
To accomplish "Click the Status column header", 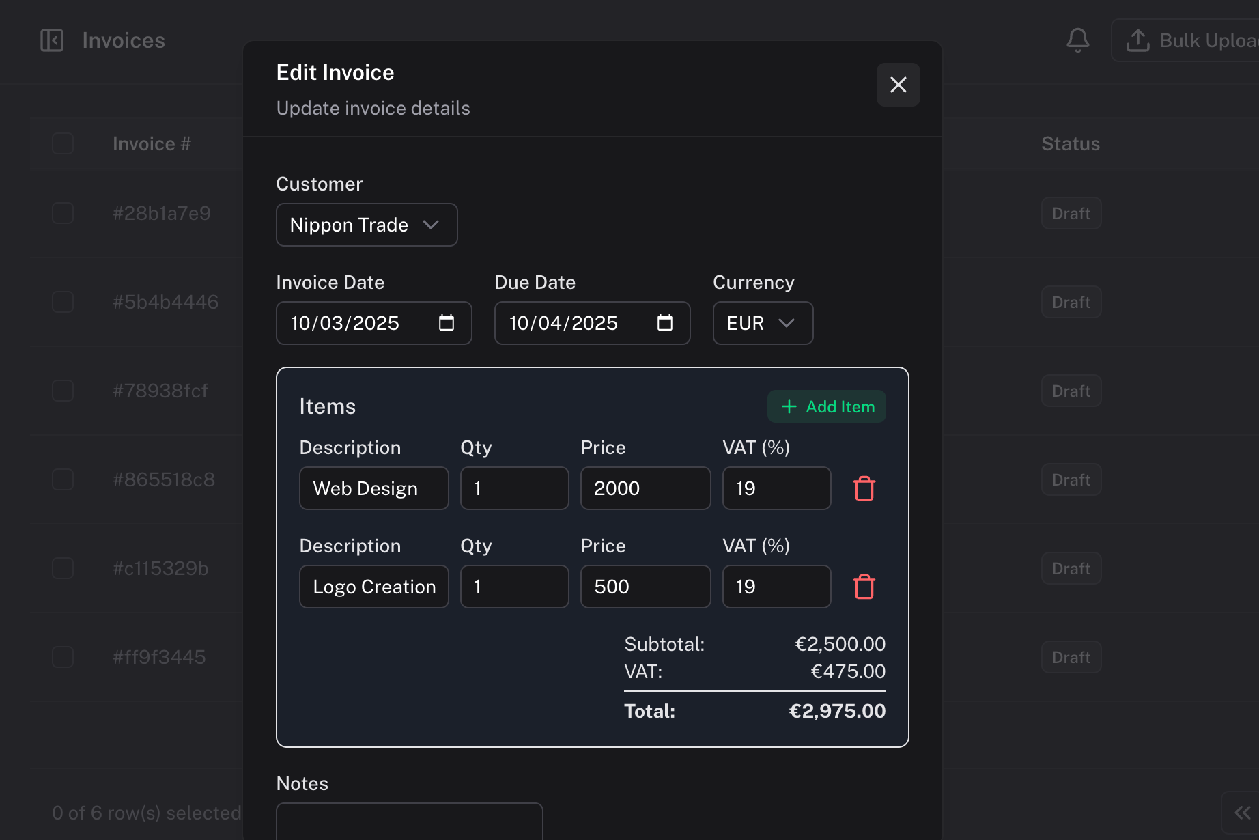I will pos(1071,143).
